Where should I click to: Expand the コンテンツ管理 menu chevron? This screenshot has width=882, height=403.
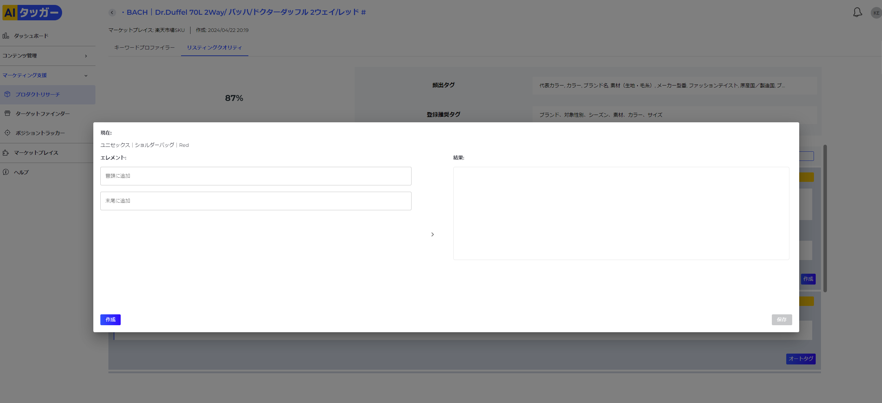(x=86, y=56)
